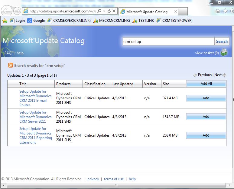Click the 268.0 MB size cell
The image size is (234, 189).
(x=170, y=135)
